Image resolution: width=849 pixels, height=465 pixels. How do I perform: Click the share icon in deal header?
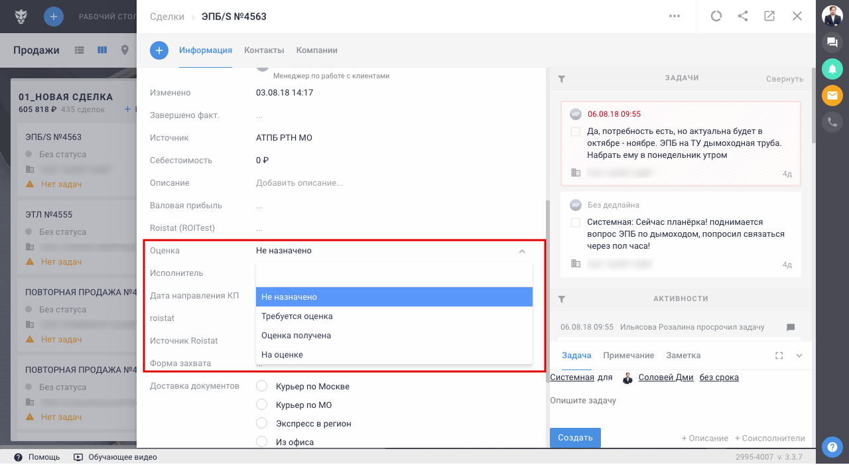pos(743,17)
